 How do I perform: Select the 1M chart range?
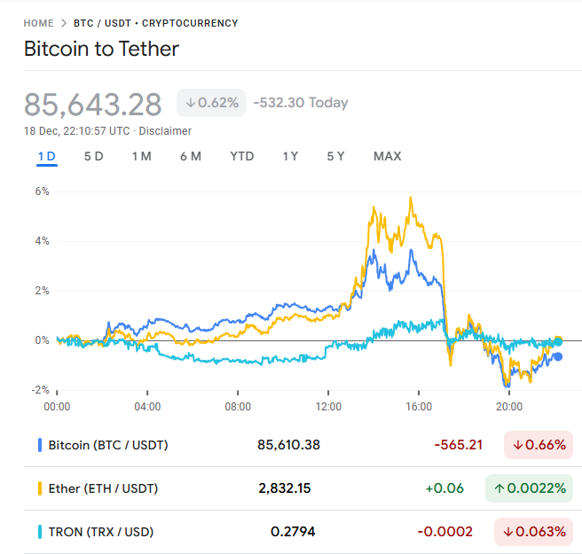(141, 157)
